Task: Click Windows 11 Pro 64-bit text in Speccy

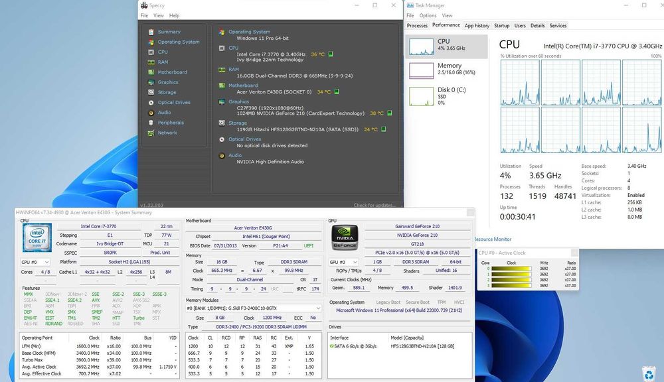Action: point(262,38)
